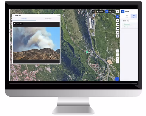Image resolution: width=146 pixels, height=116 pixels.
Task: Switch to the Telemetry tab
Action: pyautogui.click(x=48, y=19)
